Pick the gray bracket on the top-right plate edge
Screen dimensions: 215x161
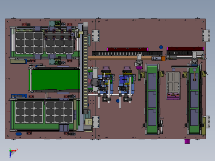click(x=206, y=36)
